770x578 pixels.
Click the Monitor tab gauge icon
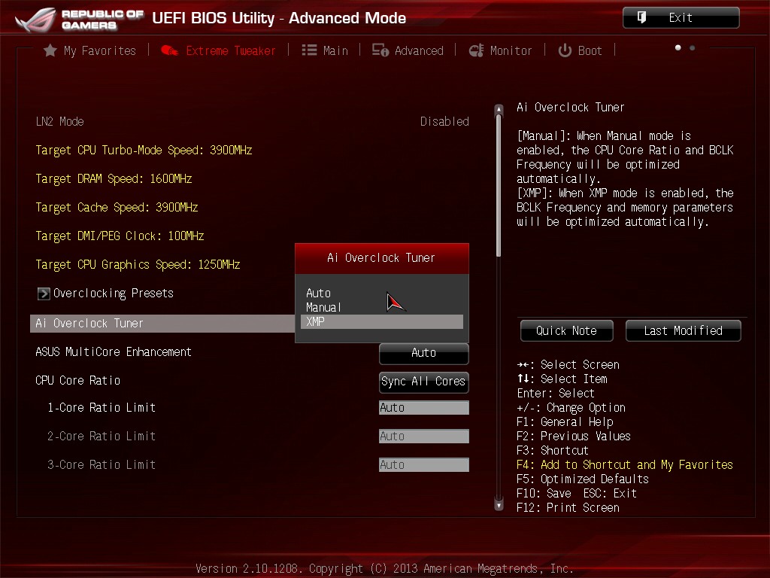(476, 50)
